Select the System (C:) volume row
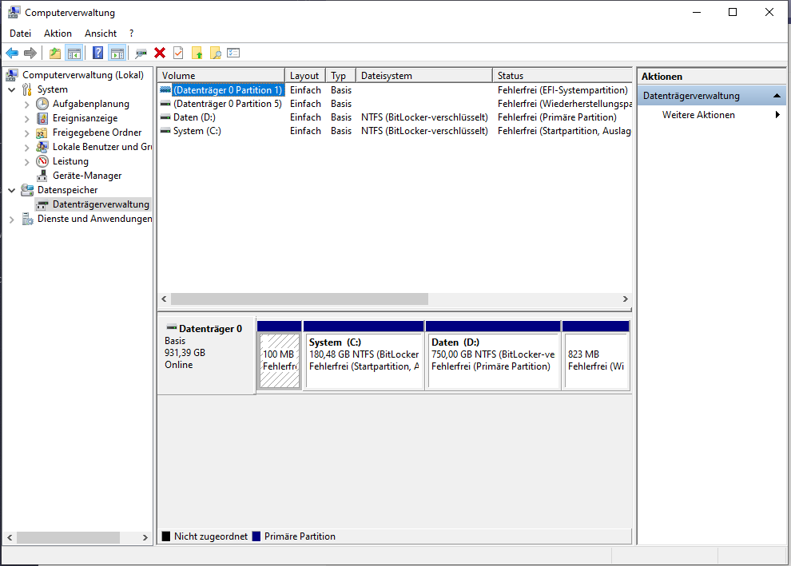Screen dimensions: 791x566 point(395,131)
